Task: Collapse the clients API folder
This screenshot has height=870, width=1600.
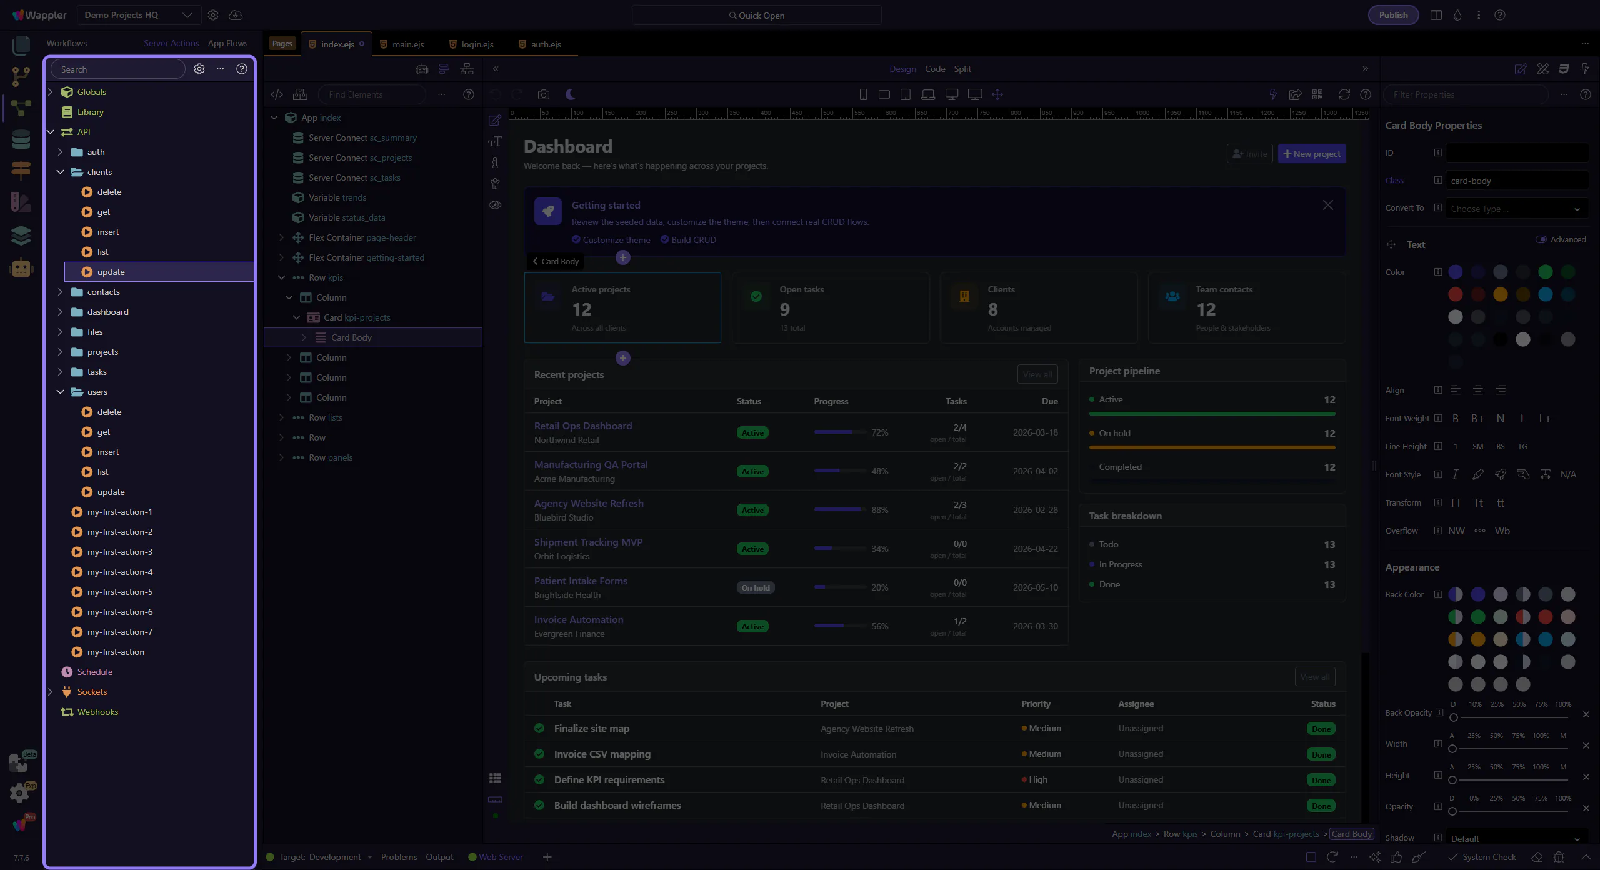Action: coord(61,172)
